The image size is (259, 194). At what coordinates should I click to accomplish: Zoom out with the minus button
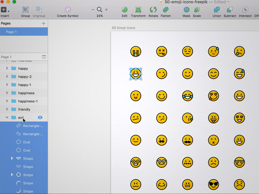click(93, 10)
